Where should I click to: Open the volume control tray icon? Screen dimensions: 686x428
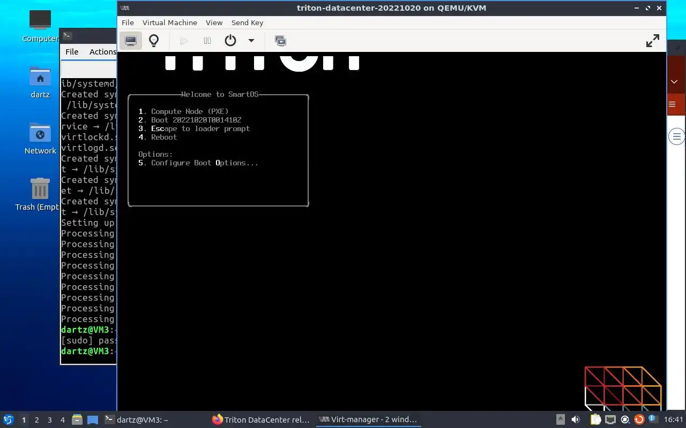(576, 420)
